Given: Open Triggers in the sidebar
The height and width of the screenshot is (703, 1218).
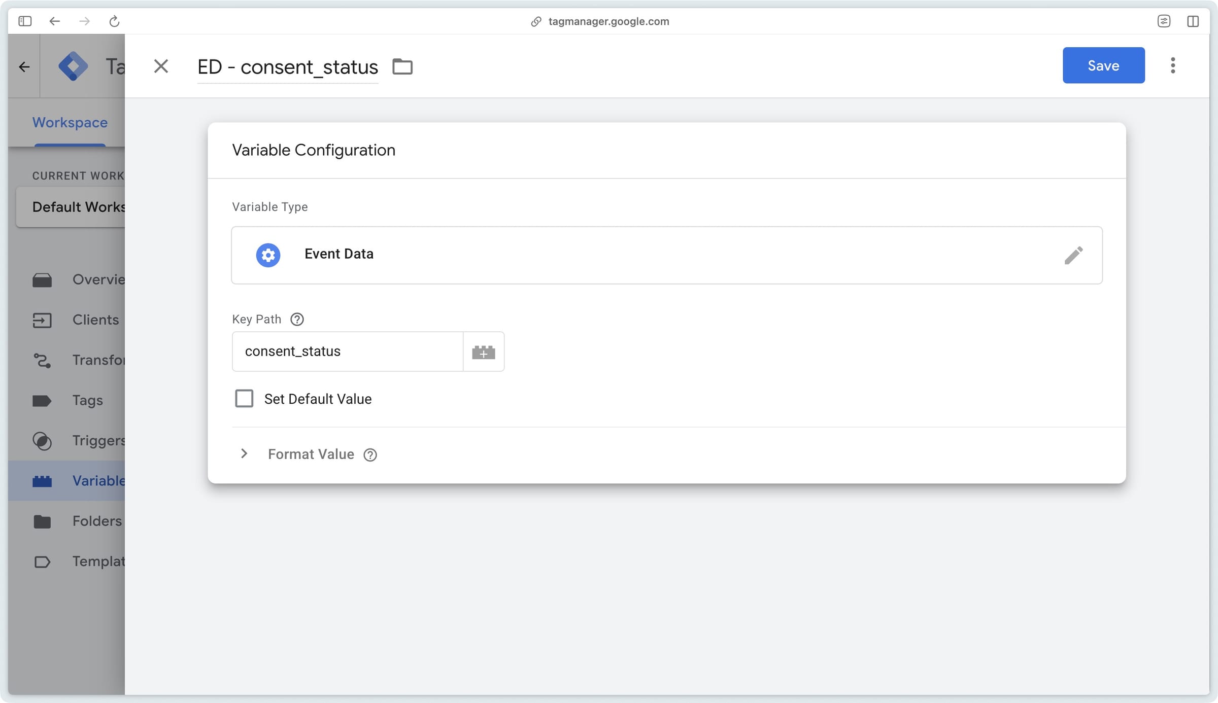Looking at the screenshot, I should click(66, 440).
